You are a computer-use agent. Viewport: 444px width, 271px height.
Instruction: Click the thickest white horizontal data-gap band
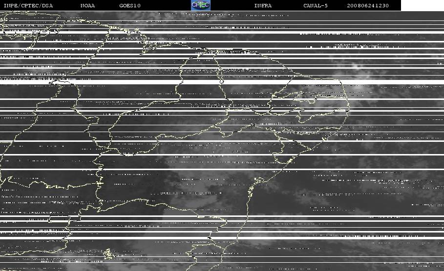click(222, 82)
